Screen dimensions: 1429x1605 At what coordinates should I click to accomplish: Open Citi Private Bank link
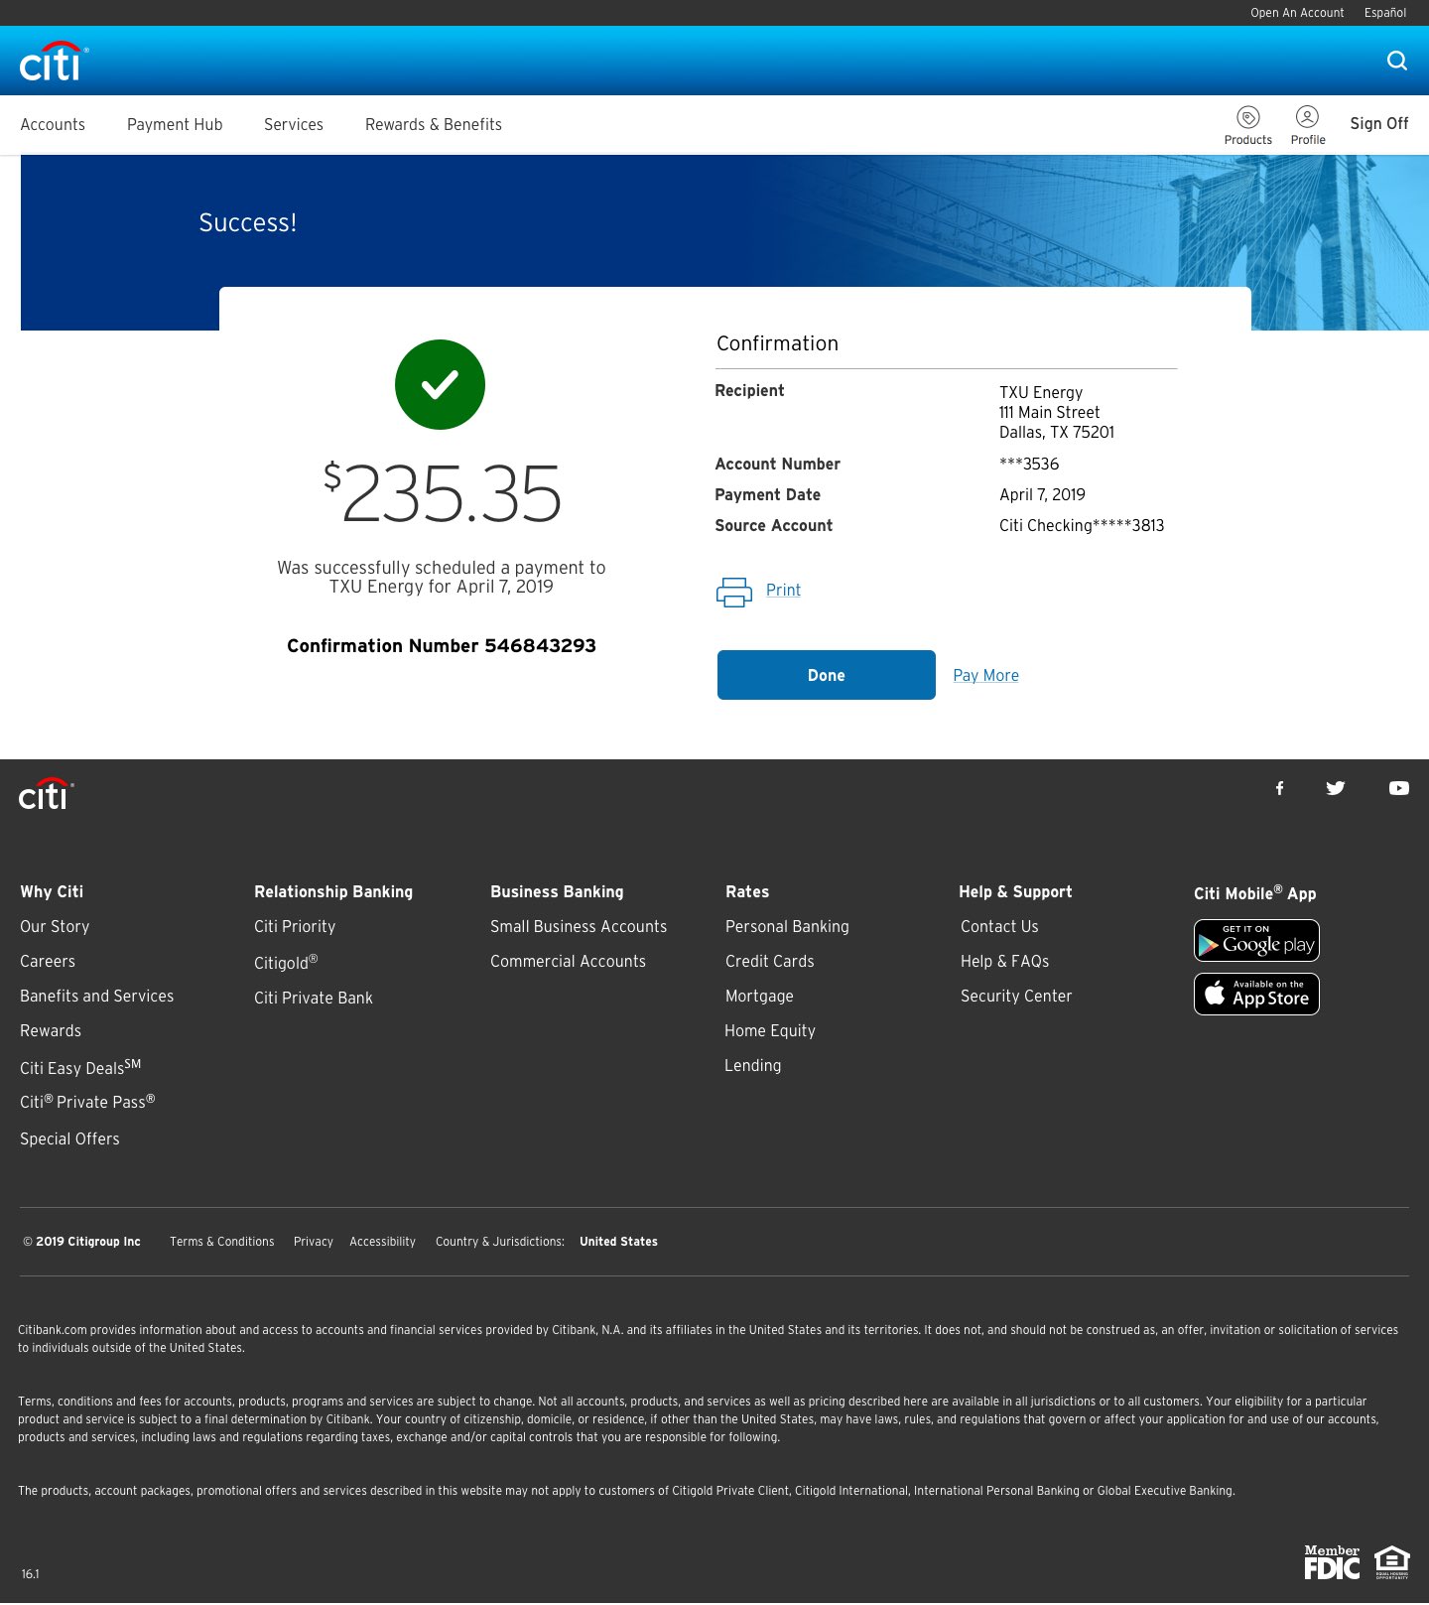314,999
